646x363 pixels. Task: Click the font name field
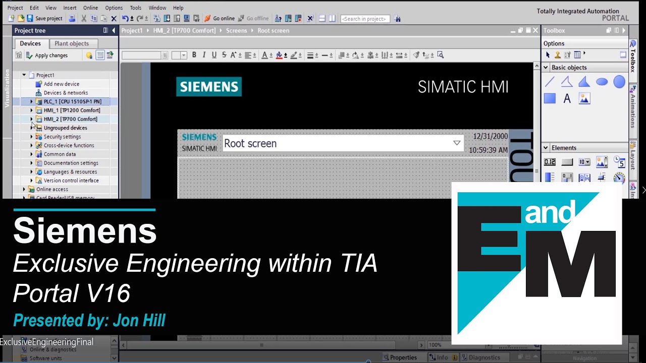click(x=141, y=55)
